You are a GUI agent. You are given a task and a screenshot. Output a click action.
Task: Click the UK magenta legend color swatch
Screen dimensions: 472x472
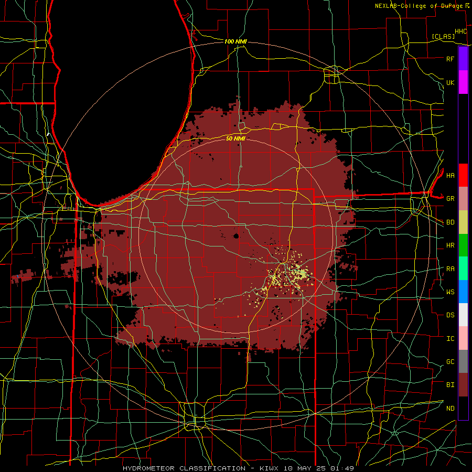coord(463,82)
